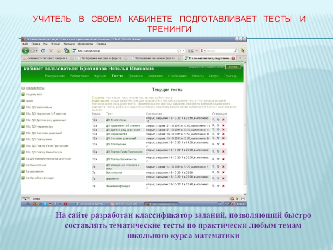Delete the Линейная функция test
This screenshot has height=250, width=333.
click(x=224, y=186)
